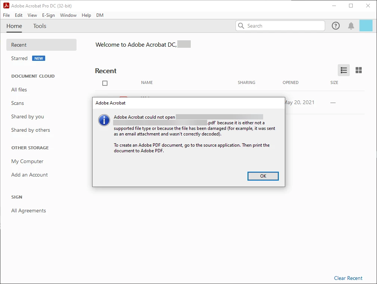Viewport: 377px width, 284px height.
Task: Close the Acrobat window
Action: click(x=368, y=6)
